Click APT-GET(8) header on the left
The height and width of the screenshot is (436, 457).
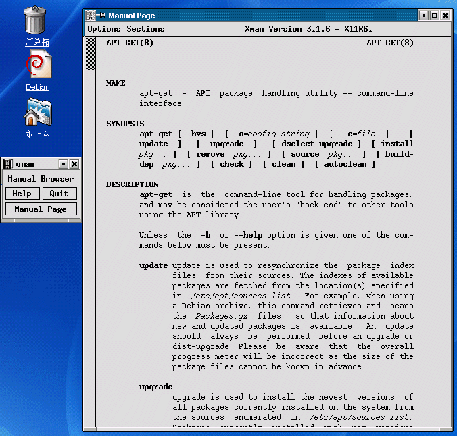(130, 43)
